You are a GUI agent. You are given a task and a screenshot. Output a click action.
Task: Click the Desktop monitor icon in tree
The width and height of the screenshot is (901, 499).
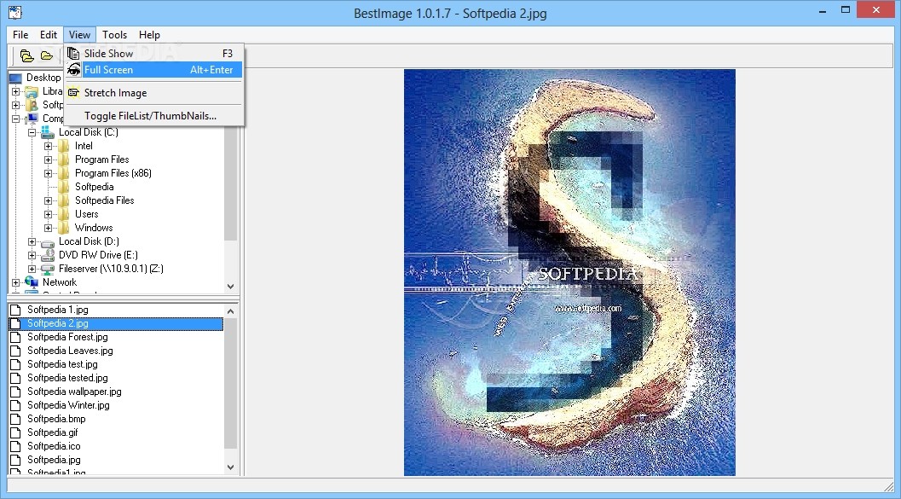tap(15, 78)
